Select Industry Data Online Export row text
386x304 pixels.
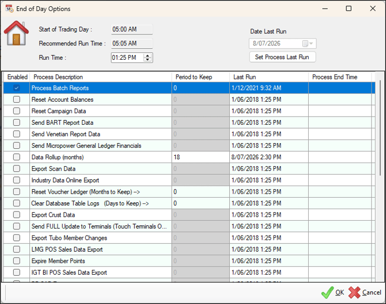point(65,180)
